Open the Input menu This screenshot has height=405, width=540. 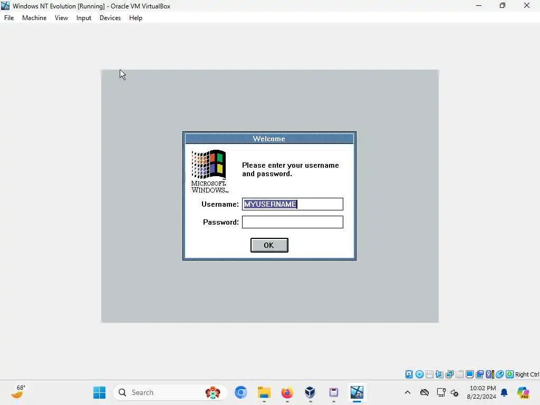[84, 18]
